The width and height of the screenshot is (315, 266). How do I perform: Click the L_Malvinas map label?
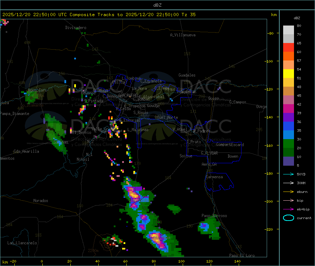click(138, 130)
